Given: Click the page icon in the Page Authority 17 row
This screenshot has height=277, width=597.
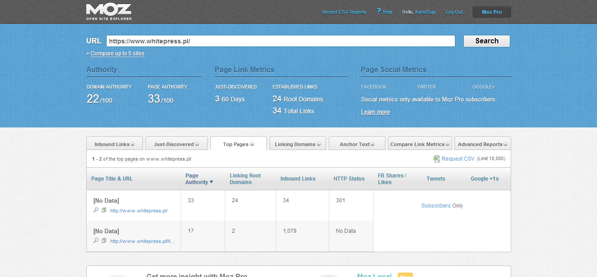Looking at the screenshot, I should coord(104,241).
